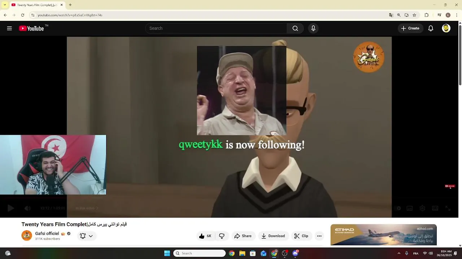Toggle autoplay switch in player controls

pyautogui.click(x=397, y=208)
